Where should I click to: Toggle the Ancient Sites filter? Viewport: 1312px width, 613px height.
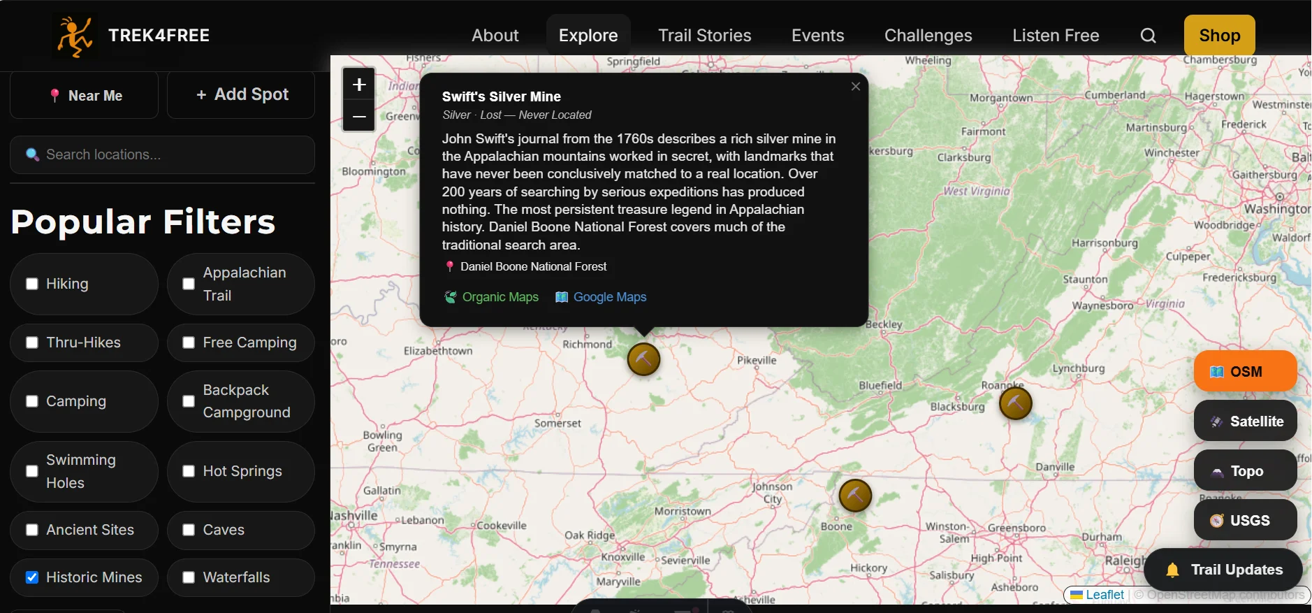pyautogui.click(x=32, y=530)
